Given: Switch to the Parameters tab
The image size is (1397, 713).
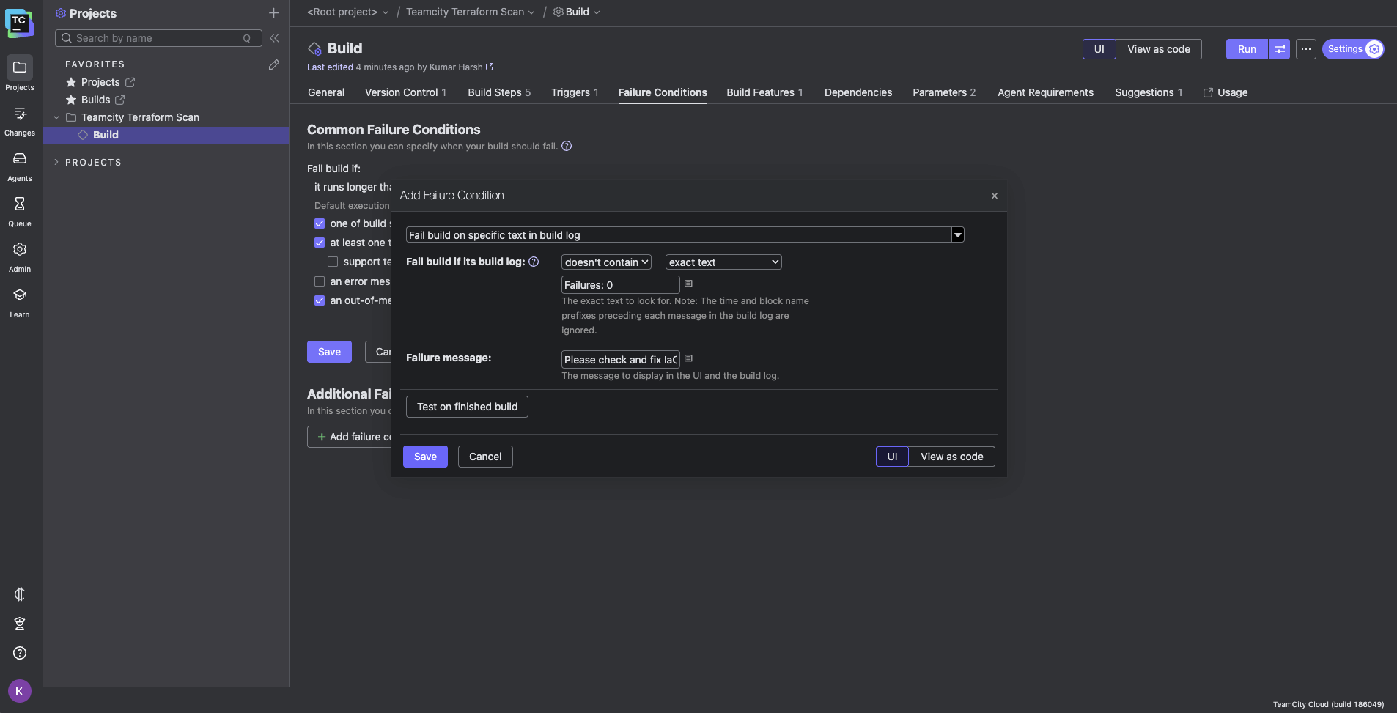Looking at the screenshot, I should [944, 92].
